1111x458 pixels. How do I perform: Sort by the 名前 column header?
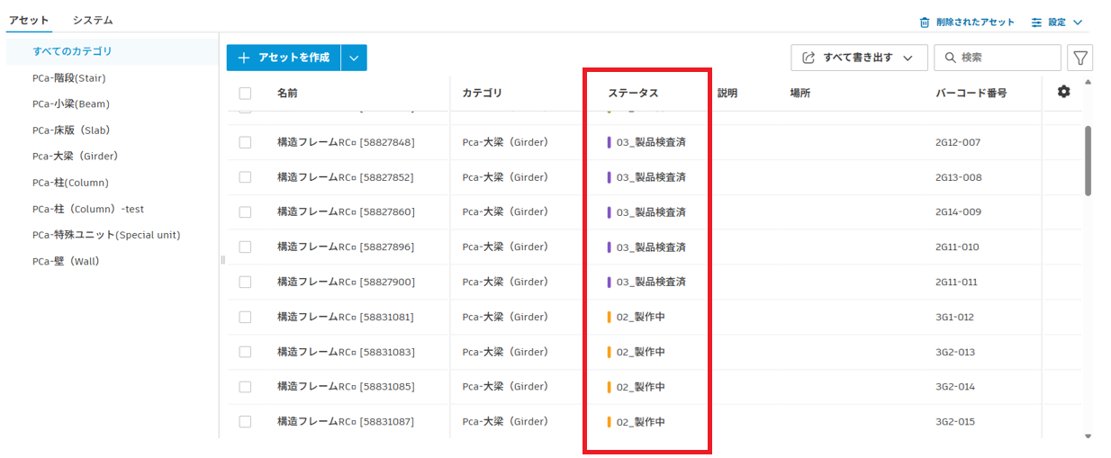(287, 93)
